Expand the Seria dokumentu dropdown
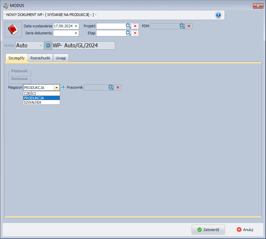 [x=76, y=33]
